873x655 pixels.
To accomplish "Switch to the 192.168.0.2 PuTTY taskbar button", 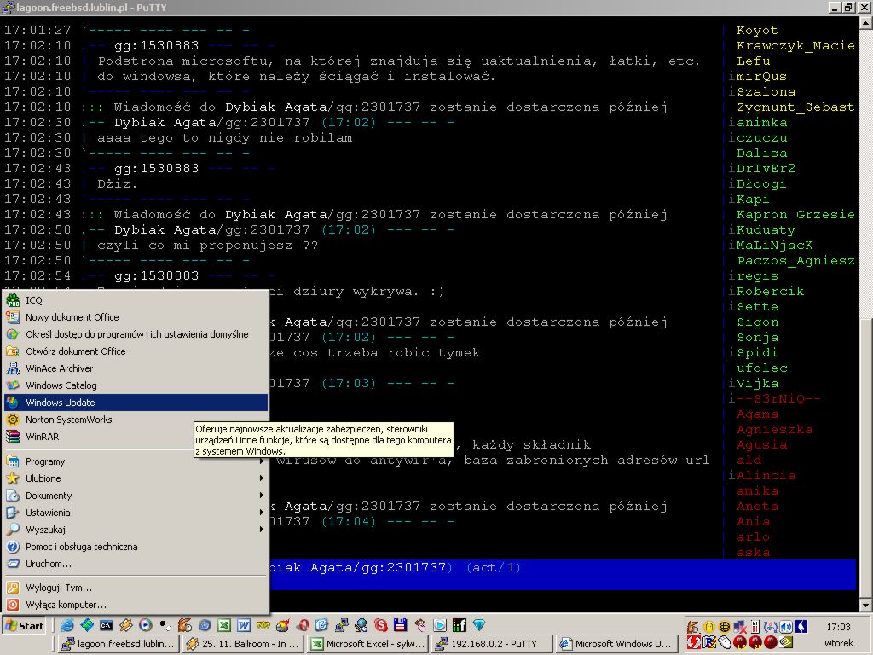I will coord(492,643).
